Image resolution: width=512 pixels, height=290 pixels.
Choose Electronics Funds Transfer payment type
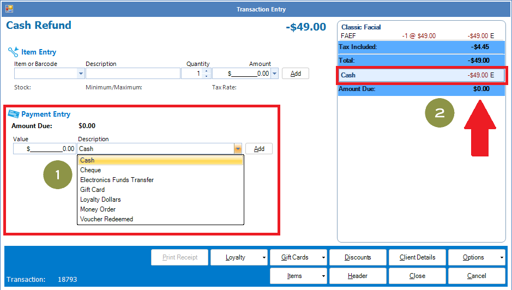(117, 180)
